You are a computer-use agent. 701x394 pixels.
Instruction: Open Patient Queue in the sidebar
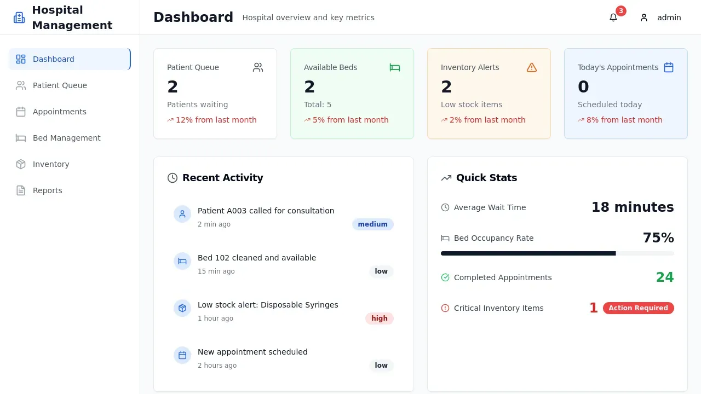pyautogui.click(x=60, y=85)
